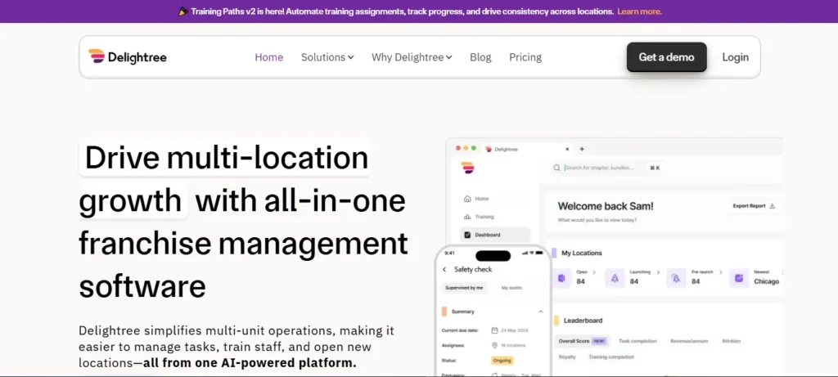Screen dimensions: 838x377
Task: Select Training in mockup sidebar
Action: 478,217
